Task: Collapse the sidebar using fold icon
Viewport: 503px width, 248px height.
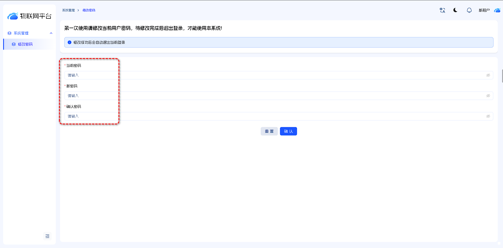Action: tap(47, 236)
